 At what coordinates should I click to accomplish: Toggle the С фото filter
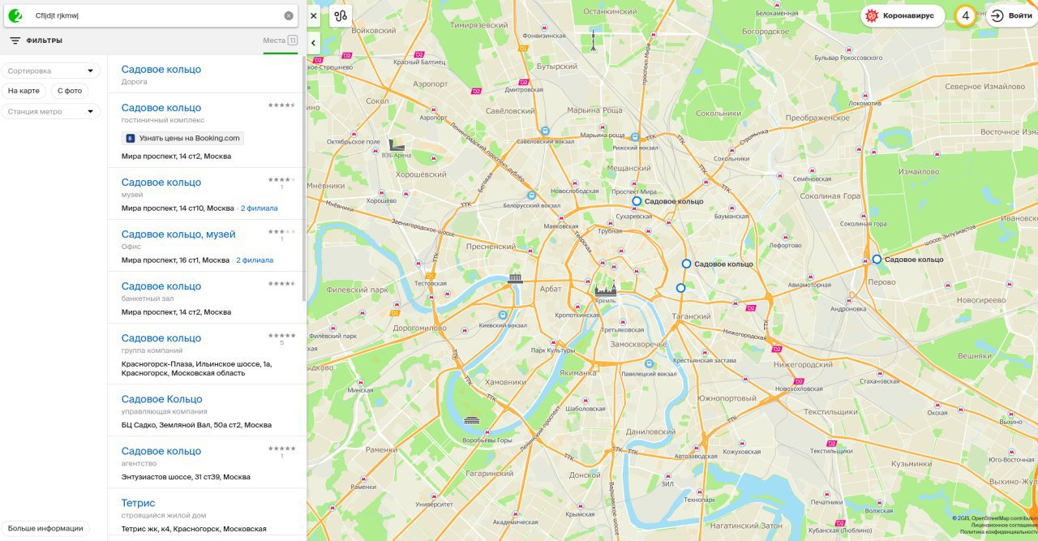(70, 91)
